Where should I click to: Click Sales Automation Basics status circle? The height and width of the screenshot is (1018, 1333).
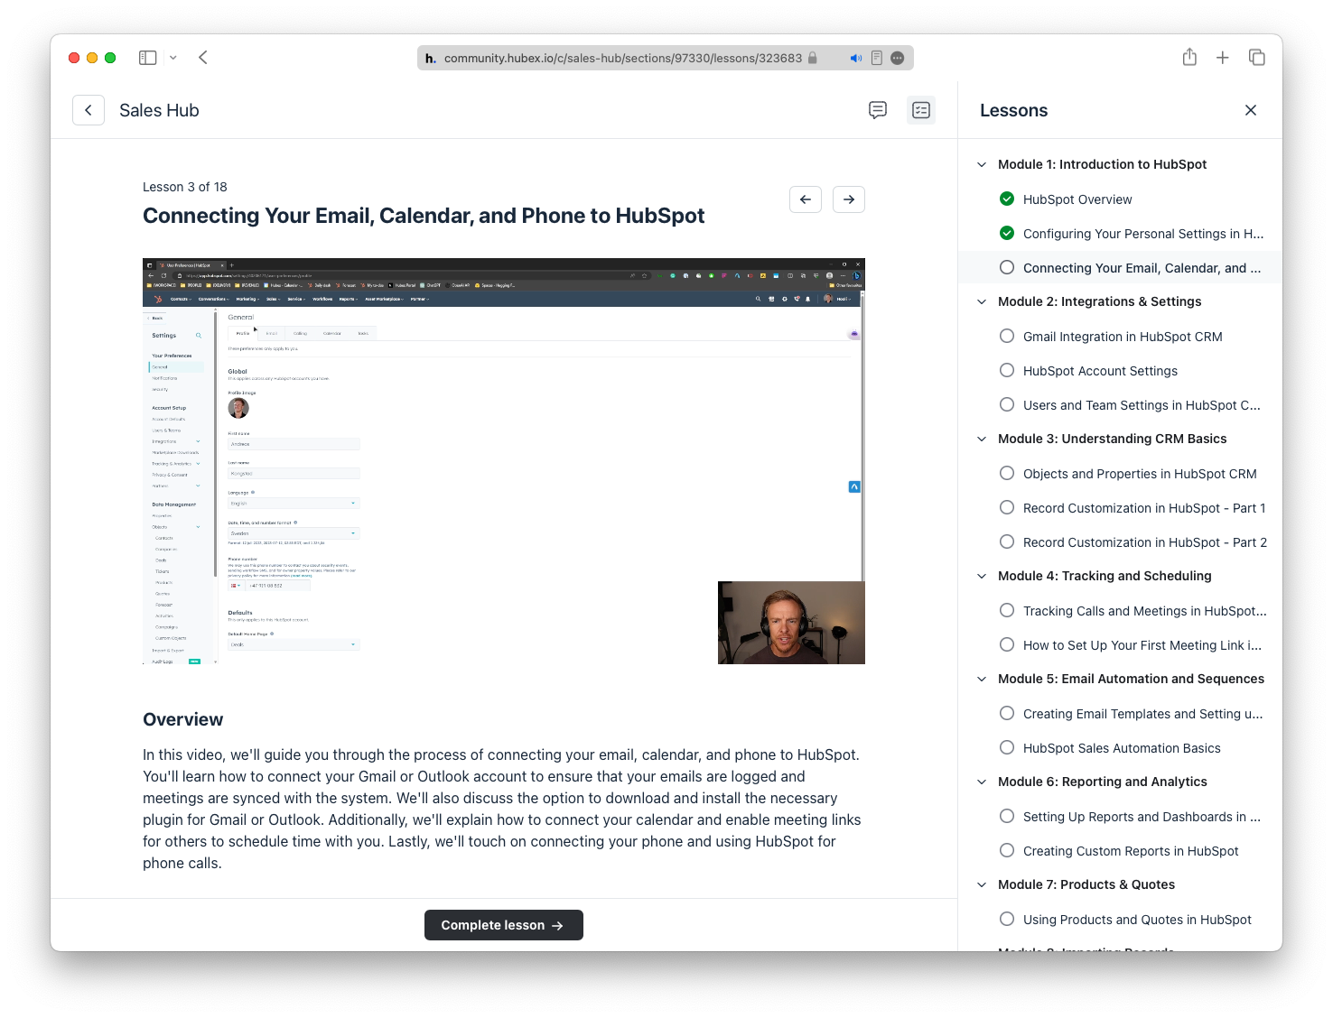(1007, 747)
